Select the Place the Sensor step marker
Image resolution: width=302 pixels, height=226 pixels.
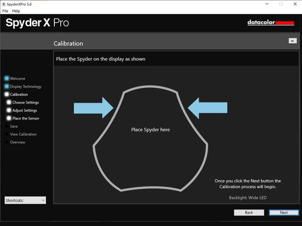point(9,118)
